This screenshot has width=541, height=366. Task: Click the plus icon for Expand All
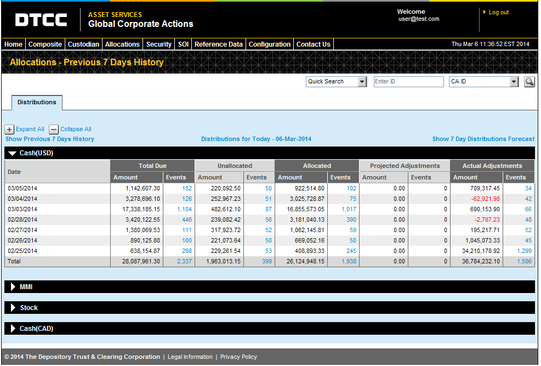point(9,129)
